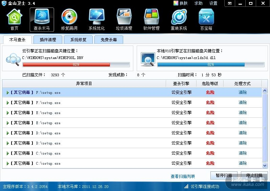
Task: Click 主程序版本：3.4.2.2054 in the status bar
Action: tap(25, 187)
